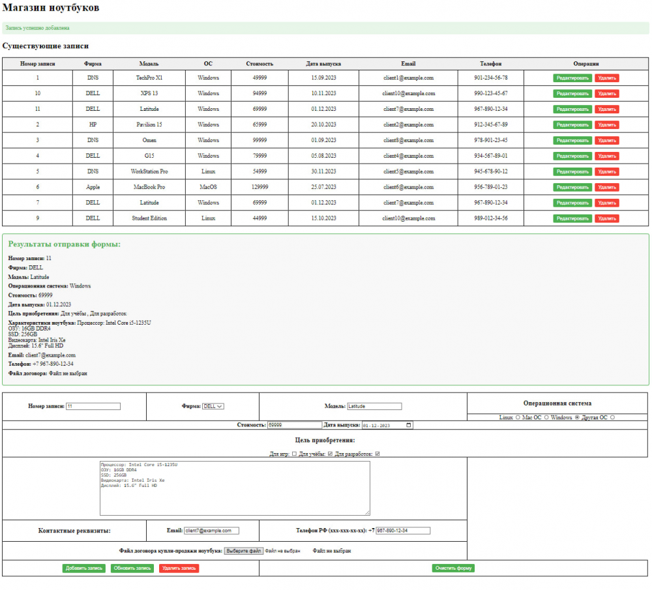652x590 pixels.
Task: Edit the Student Edition record
Action: coord(572,218)
